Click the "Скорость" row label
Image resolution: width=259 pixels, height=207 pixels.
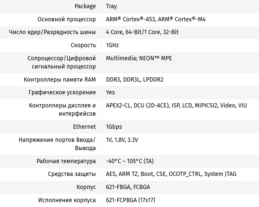83,45
